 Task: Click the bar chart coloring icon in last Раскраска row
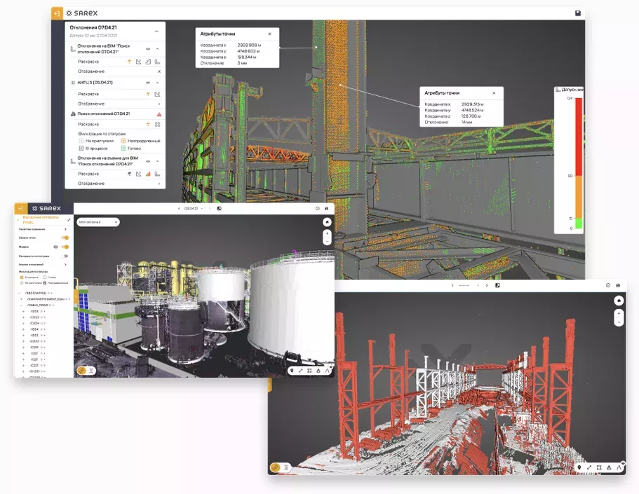[x=148, y=174]
